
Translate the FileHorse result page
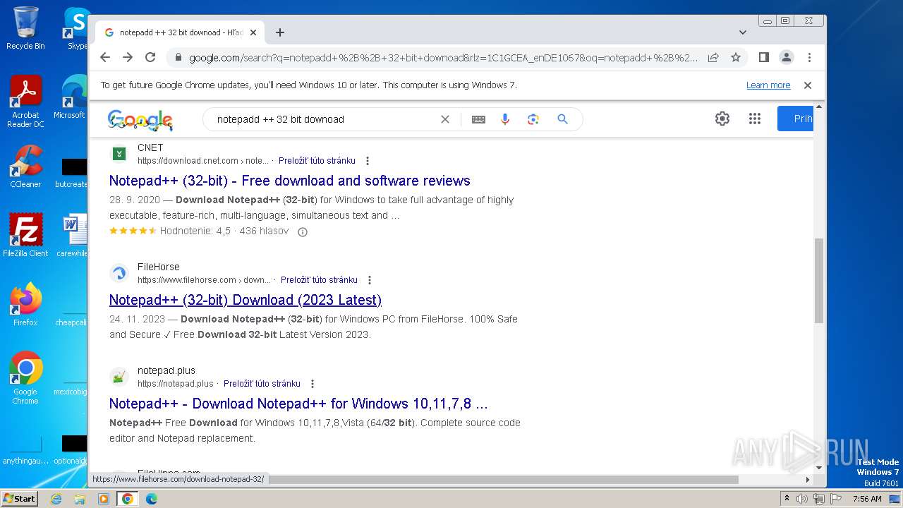[x=319, y=280]
